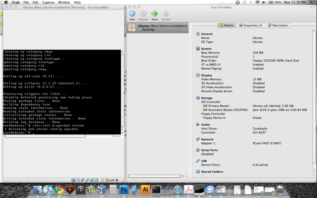Click the Shared Folders section icon
The height and width of the screenshot is (198, 317).
coord(198,171)
